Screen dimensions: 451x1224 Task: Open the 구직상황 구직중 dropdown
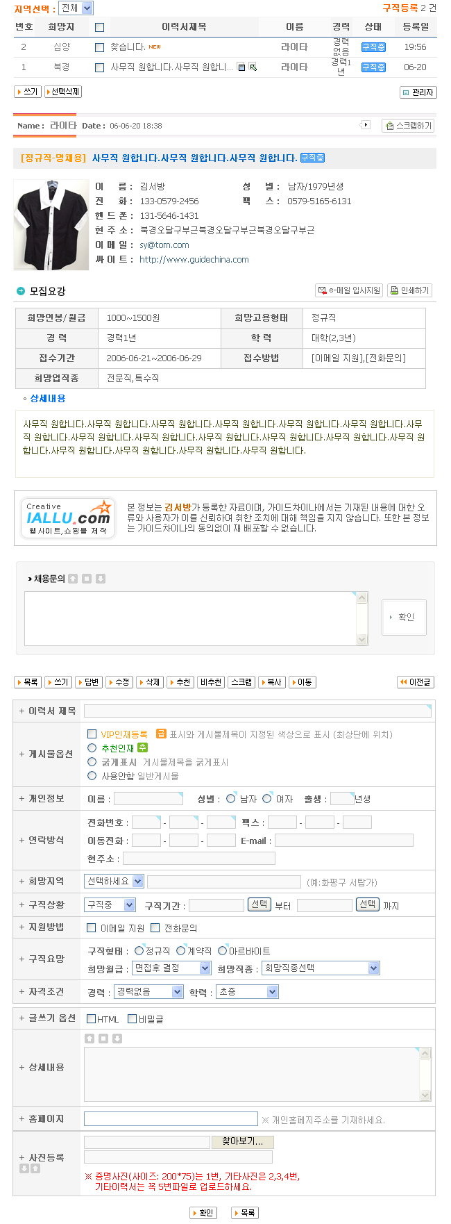pyautogui.click(x=110, y=905)
